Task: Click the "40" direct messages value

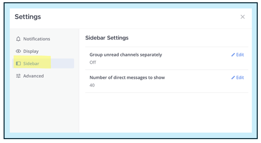Action: coord(92,85)
